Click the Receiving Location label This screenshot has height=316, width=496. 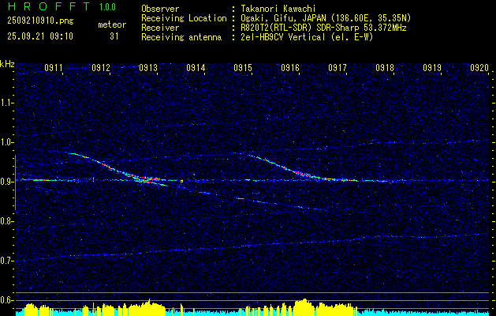click(184, 18)
